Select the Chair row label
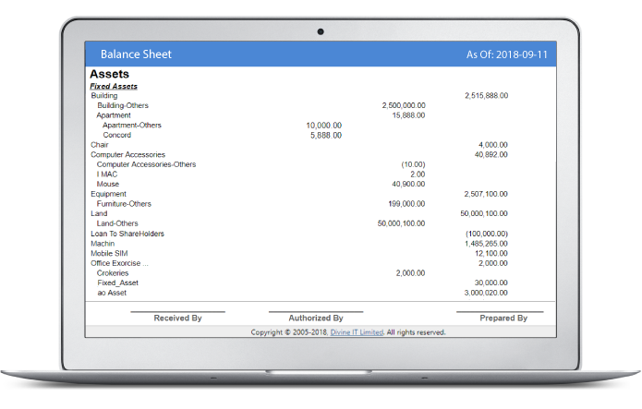The height and width of the screenshot is (409, 642). pos(100,145)
